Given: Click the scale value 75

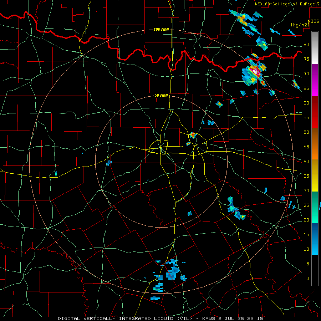Looking at the screenshot, I should tap(306, 59).
